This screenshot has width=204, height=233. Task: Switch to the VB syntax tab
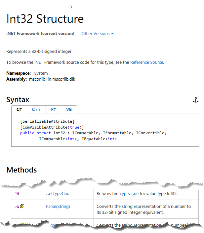pos(69,109)
